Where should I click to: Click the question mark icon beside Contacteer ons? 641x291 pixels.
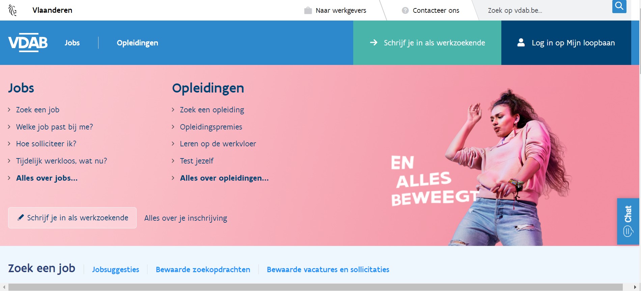pyautogui.click(x=405, y=10)
